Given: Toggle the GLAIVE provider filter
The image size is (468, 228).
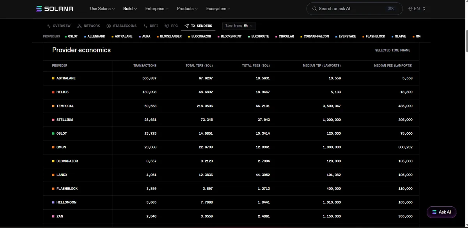Looking at the screenshot, I should click(x=399, y=36).
